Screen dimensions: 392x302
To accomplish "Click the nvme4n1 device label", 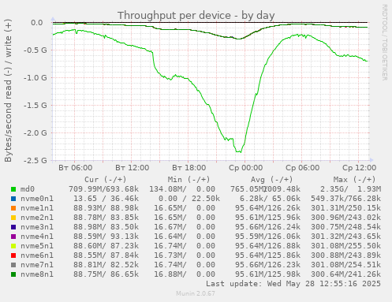I will pos(37,237).
